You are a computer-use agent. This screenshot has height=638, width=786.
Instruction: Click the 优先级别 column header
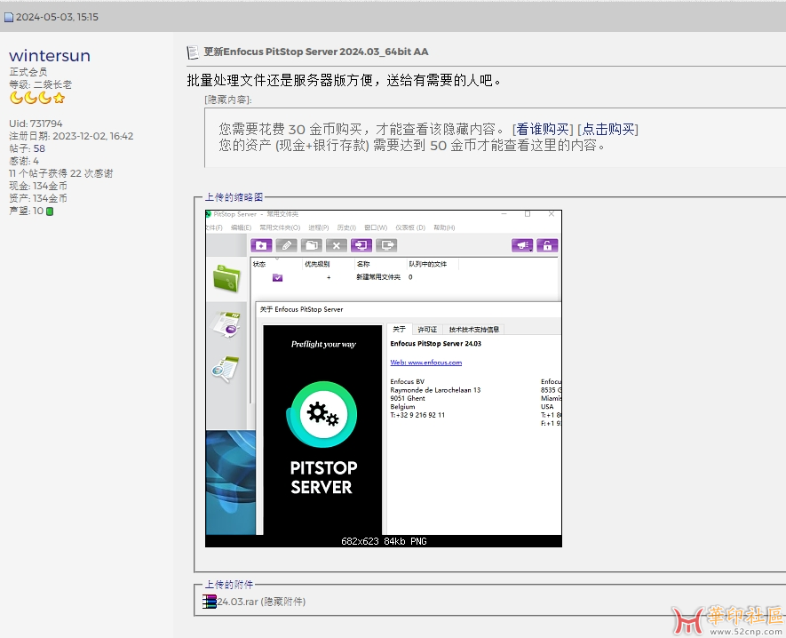coord(317,264)
